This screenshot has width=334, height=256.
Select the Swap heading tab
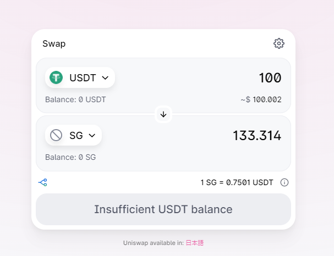(54, 43)
